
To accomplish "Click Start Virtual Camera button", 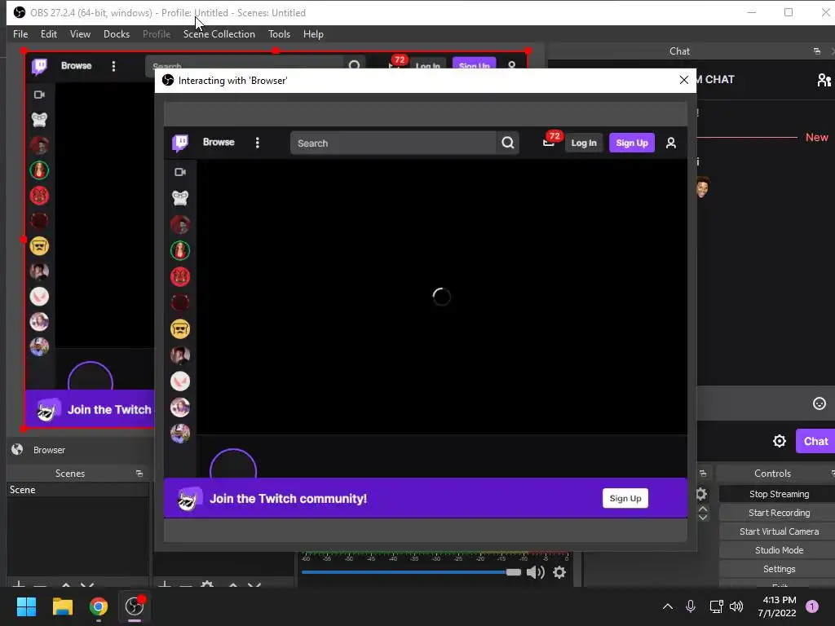I will coord(779,531).
